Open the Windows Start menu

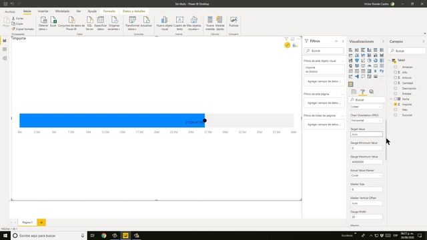pyautogui.click(x=5, y=235)
